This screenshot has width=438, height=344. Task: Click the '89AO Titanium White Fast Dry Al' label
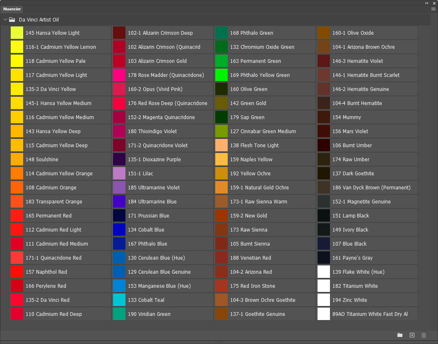pos(370,314)
